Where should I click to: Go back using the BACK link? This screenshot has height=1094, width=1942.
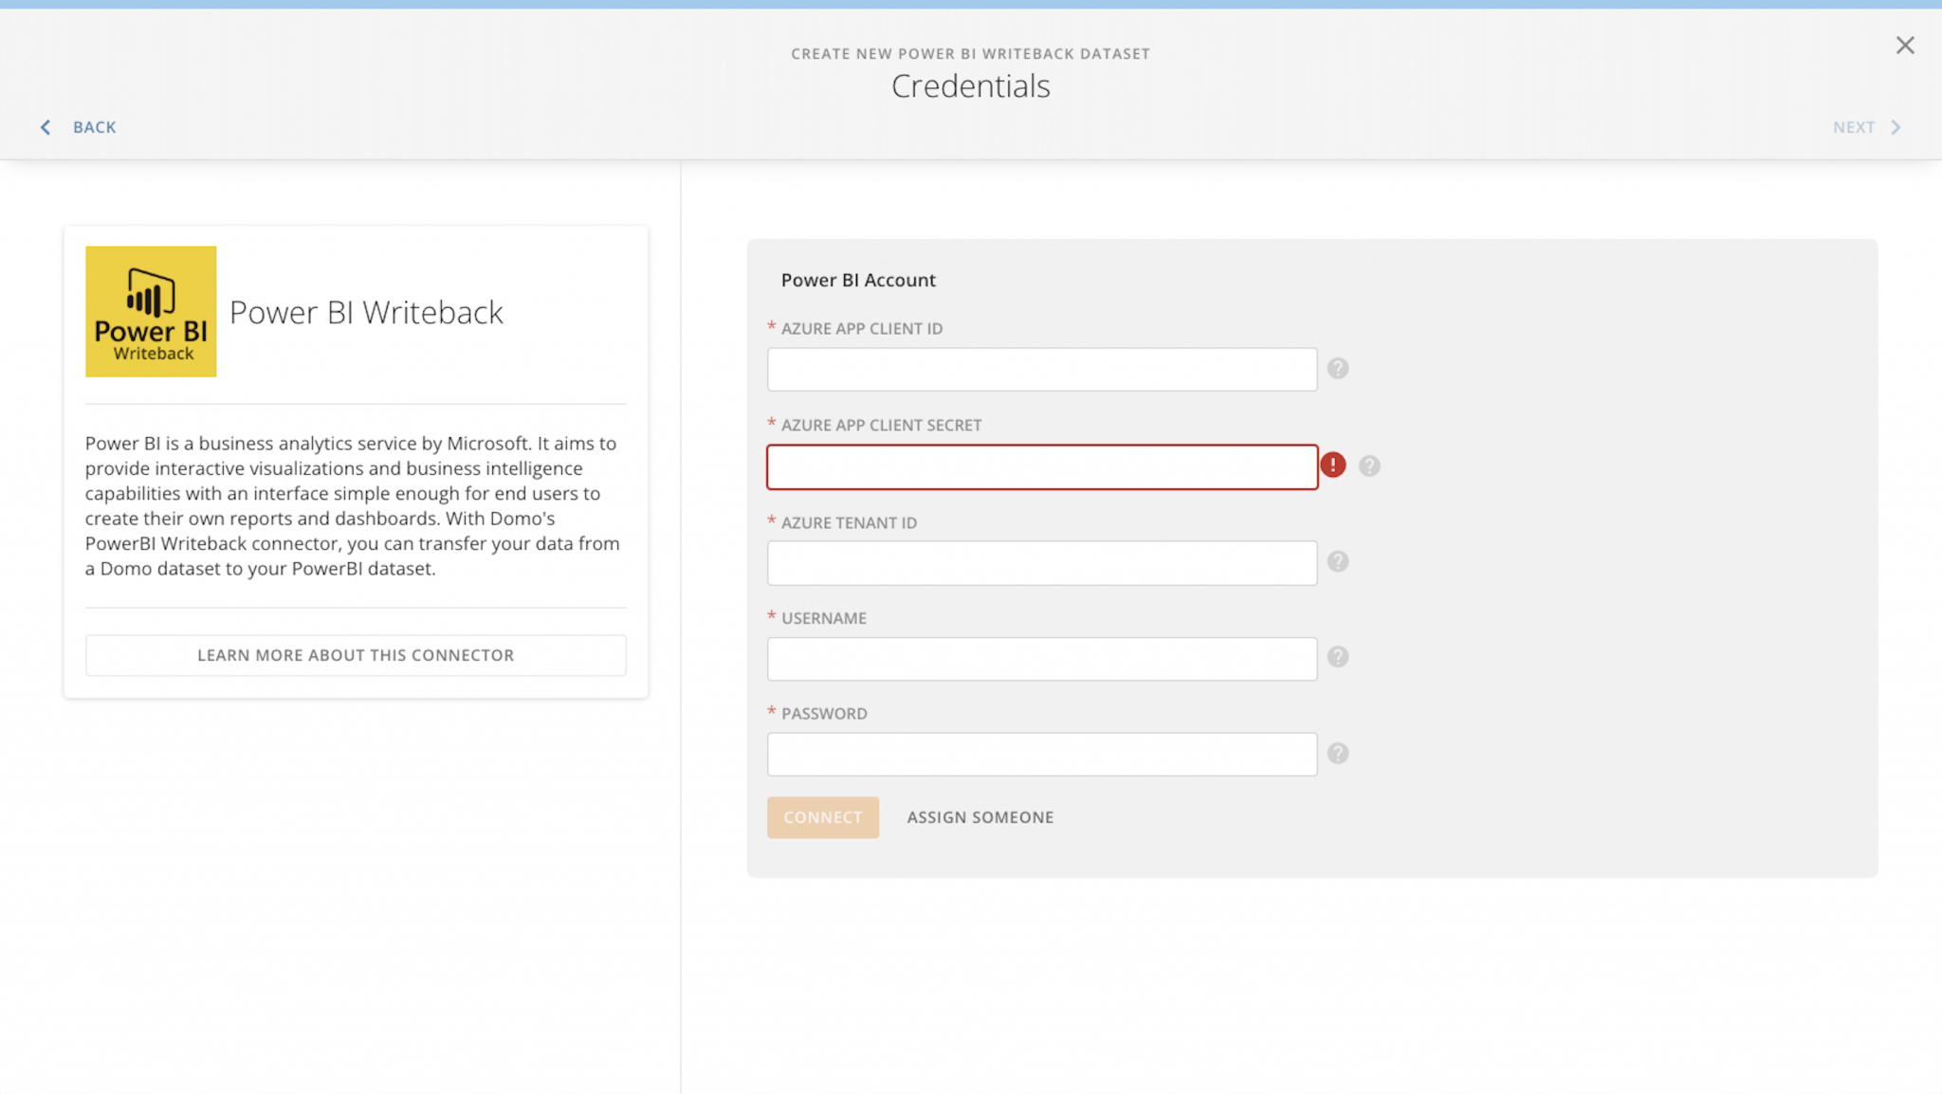(94, 126)
